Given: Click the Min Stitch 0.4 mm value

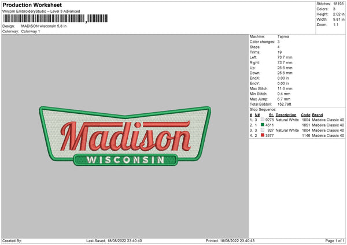Looking at the screenshot, I should pos(284,94).
